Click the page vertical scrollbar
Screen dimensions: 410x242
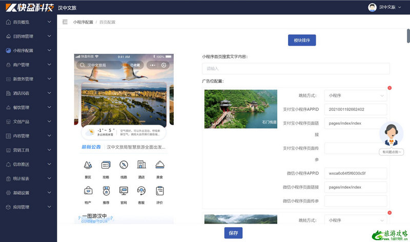tap(408, 36)
